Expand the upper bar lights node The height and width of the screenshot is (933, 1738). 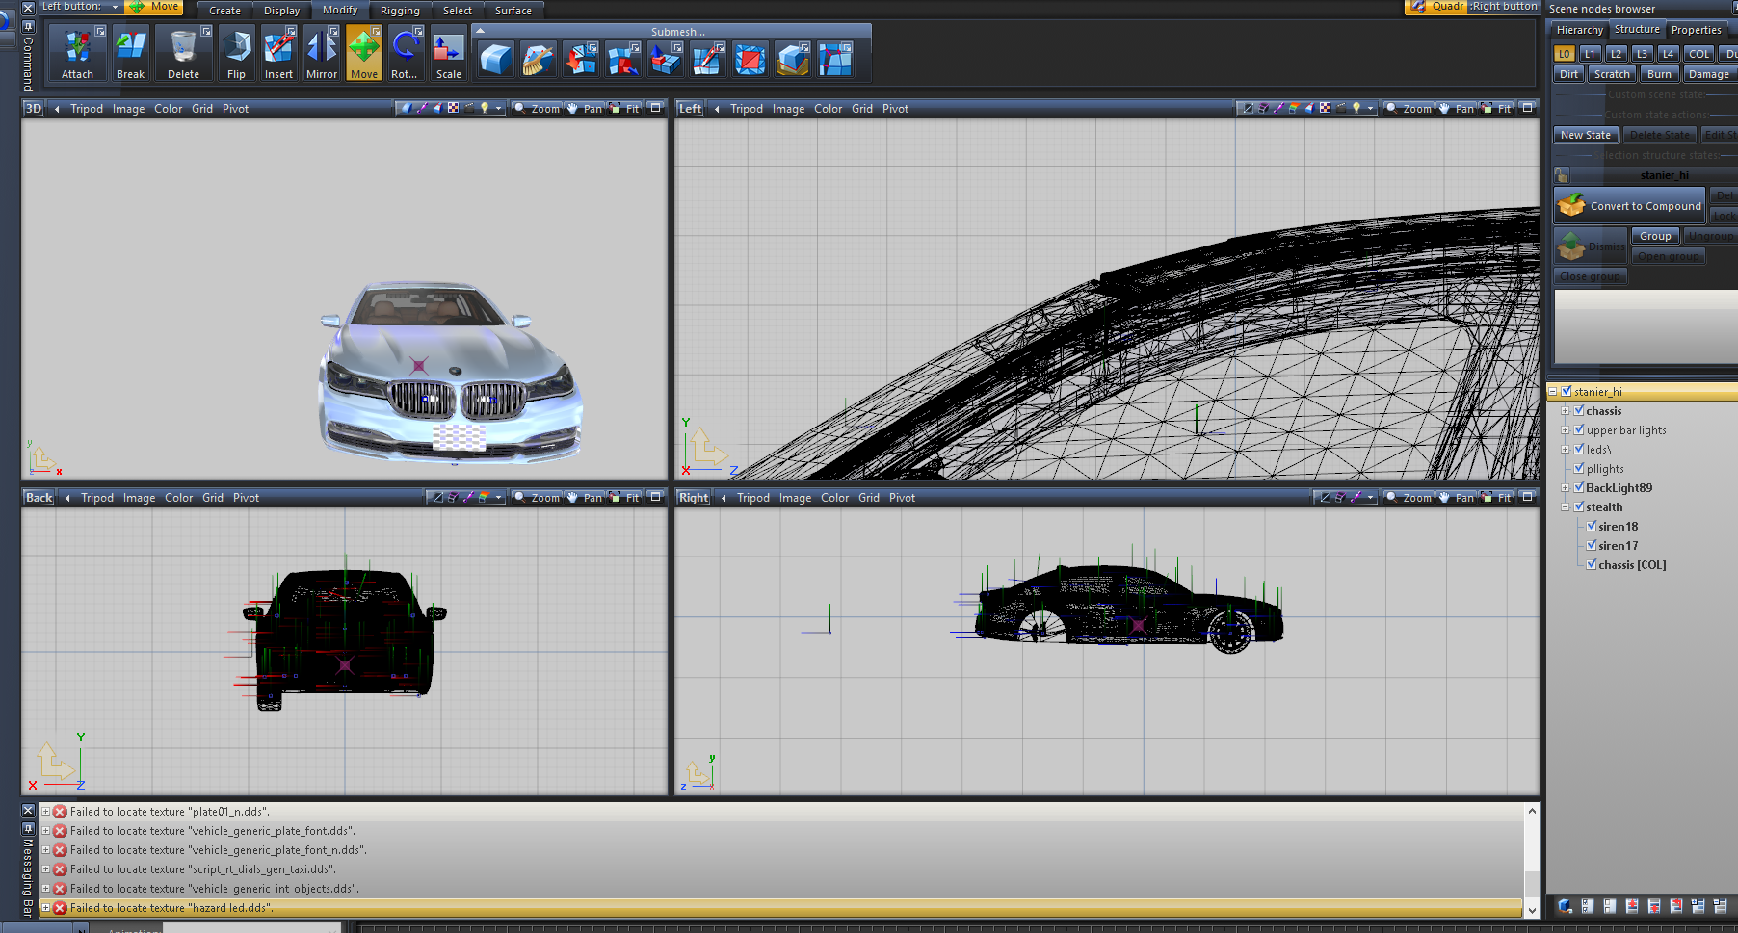1566,430
